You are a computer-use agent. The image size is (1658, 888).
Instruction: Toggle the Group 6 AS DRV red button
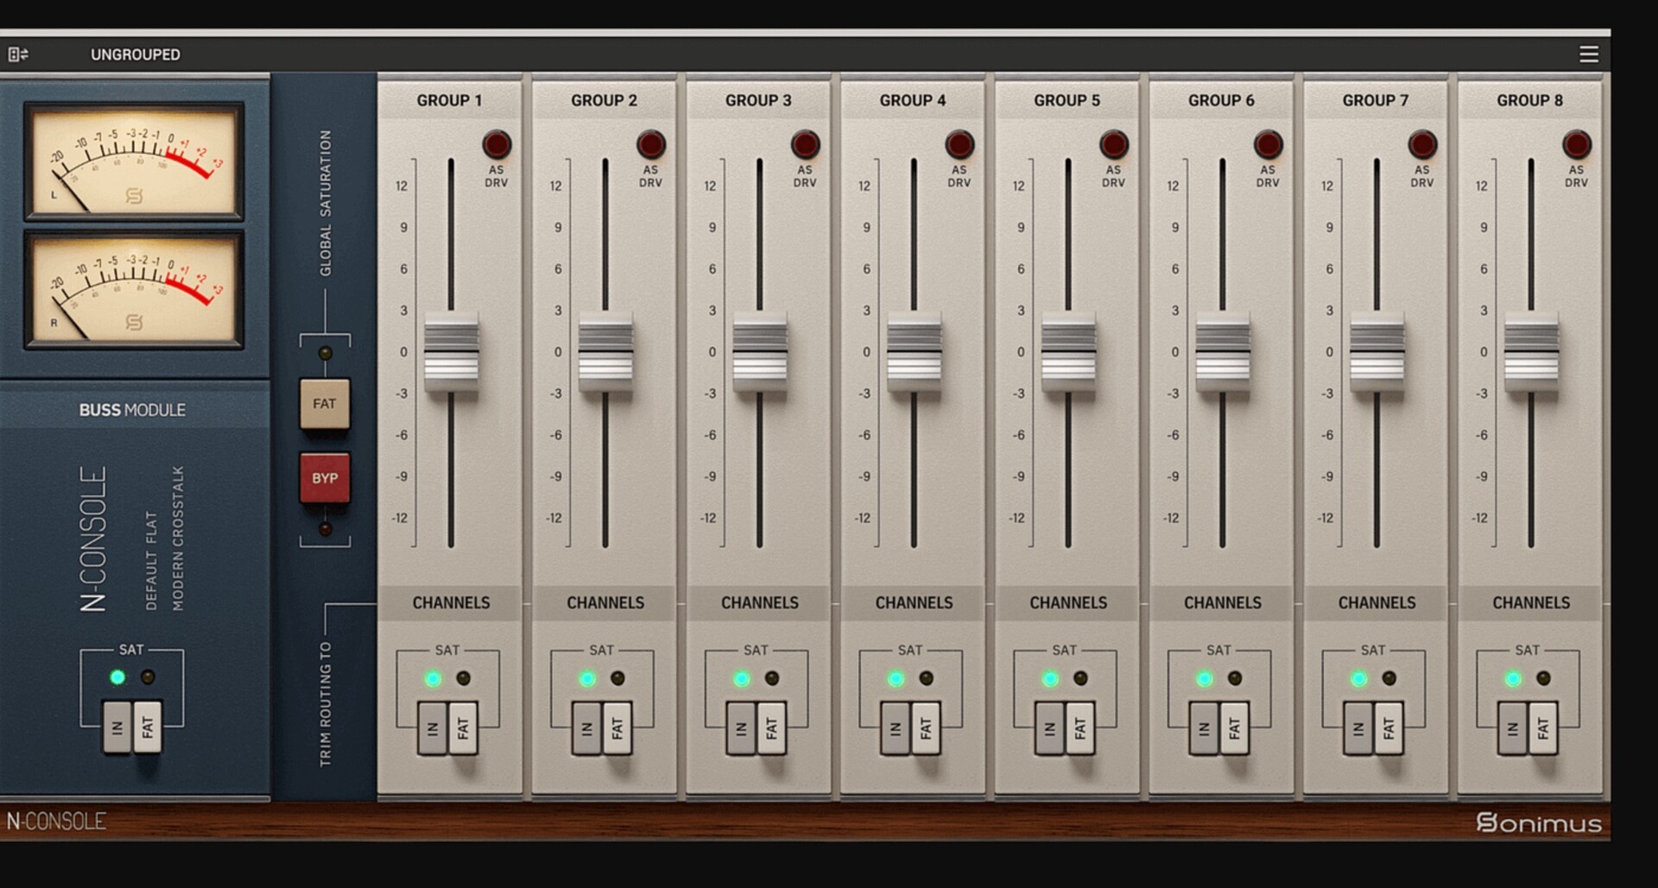1268,144
